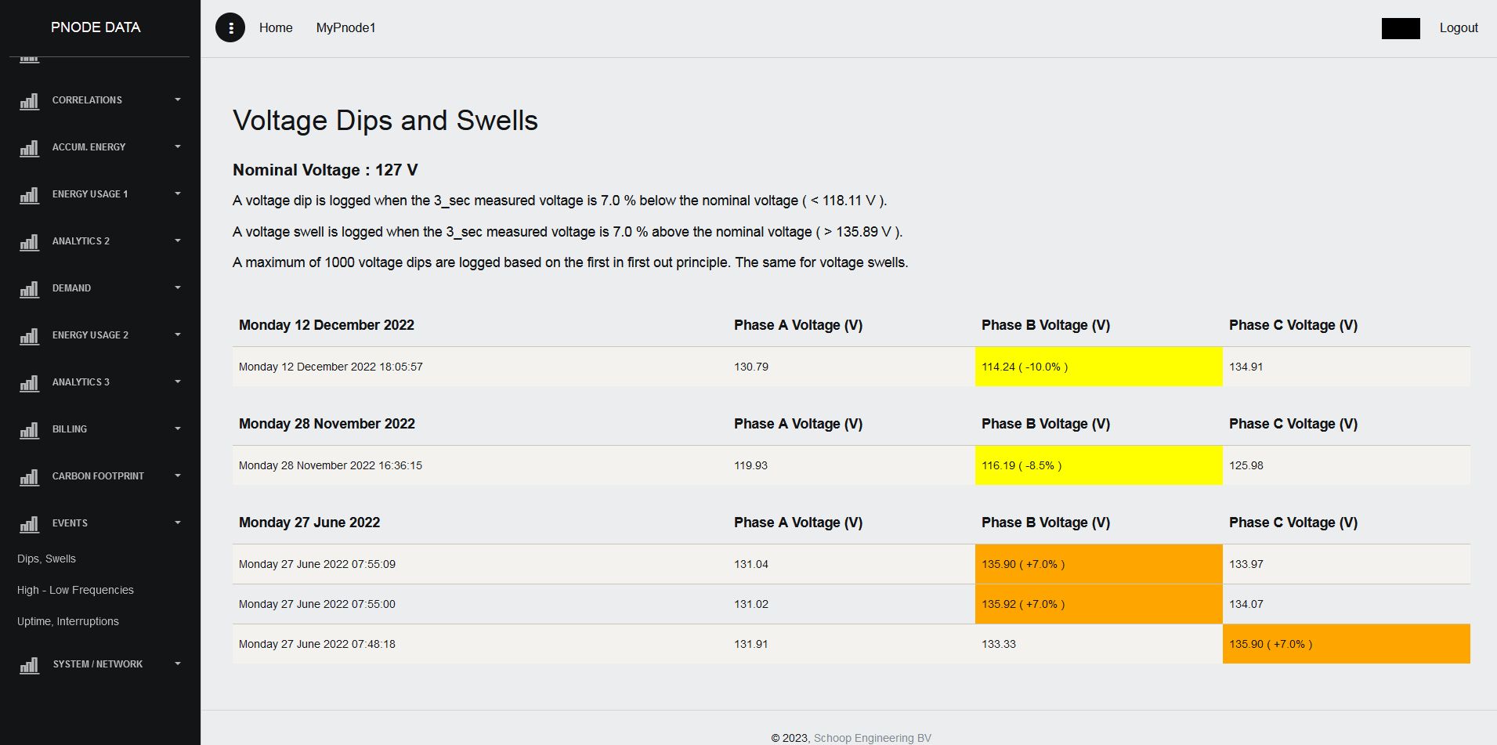Click the Correlations bar chart icon
The image size is (1497, 745).
tap(29, 101)
